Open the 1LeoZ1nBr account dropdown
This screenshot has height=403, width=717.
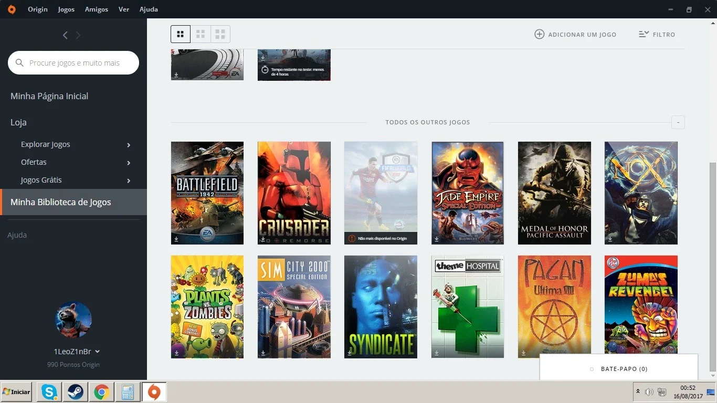[77, 352]
